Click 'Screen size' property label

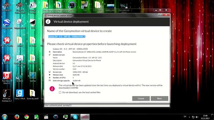pyautogui.click(x=57, y=72)
